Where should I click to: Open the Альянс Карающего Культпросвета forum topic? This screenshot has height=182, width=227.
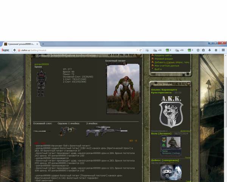[x=164, y=91]
